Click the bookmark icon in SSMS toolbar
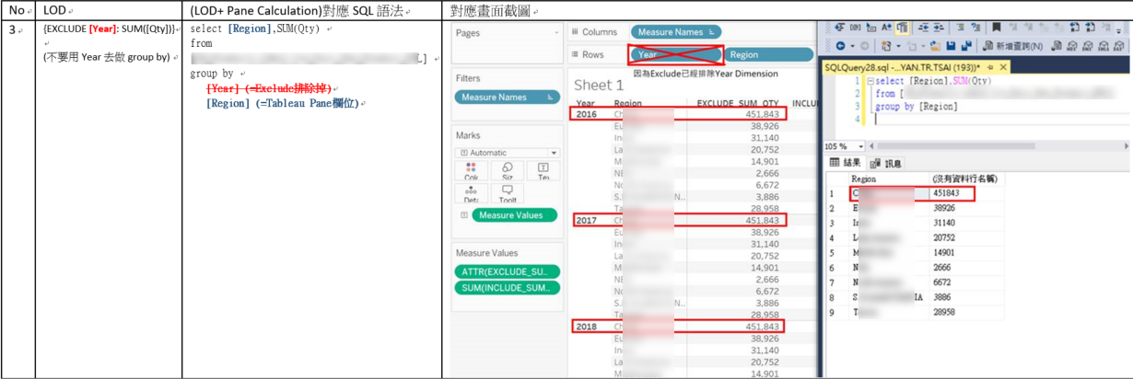1133x379 pixels. coord(996,28)
